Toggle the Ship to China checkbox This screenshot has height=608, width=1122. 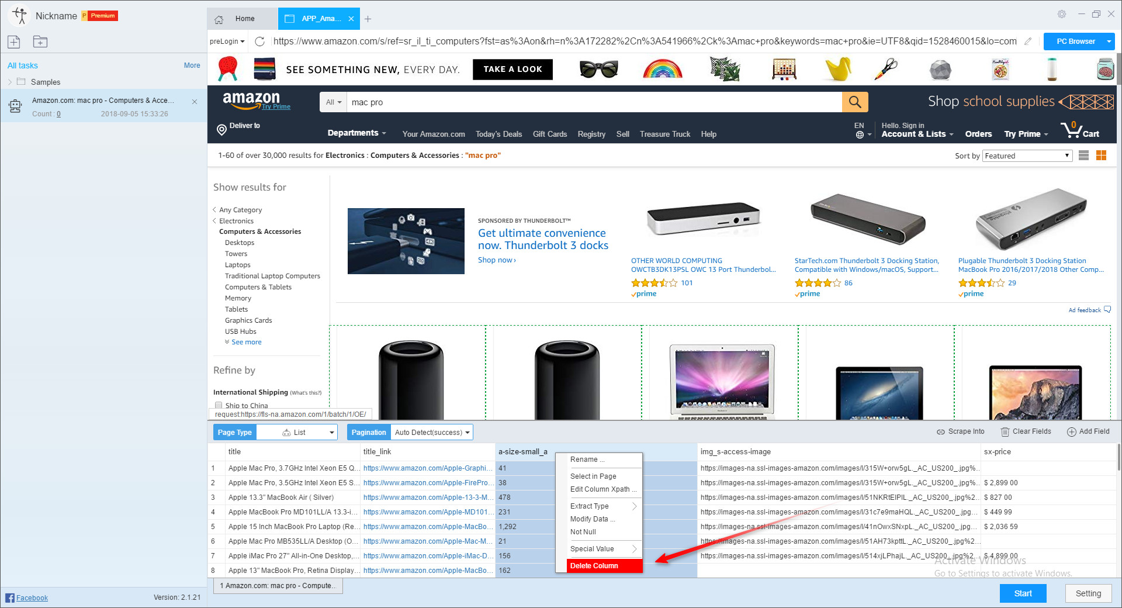pos(219,405)
